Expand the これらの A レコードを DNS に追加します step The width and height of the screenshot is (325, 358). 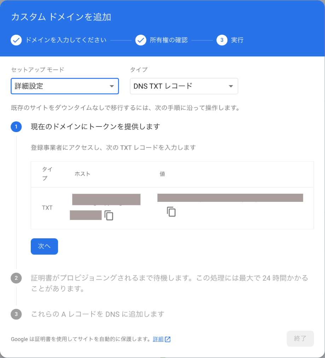coord(98,314)
